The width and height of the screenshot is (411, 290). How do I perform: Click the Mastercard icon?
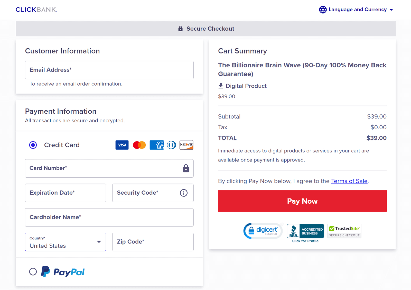tap(139, 145)
